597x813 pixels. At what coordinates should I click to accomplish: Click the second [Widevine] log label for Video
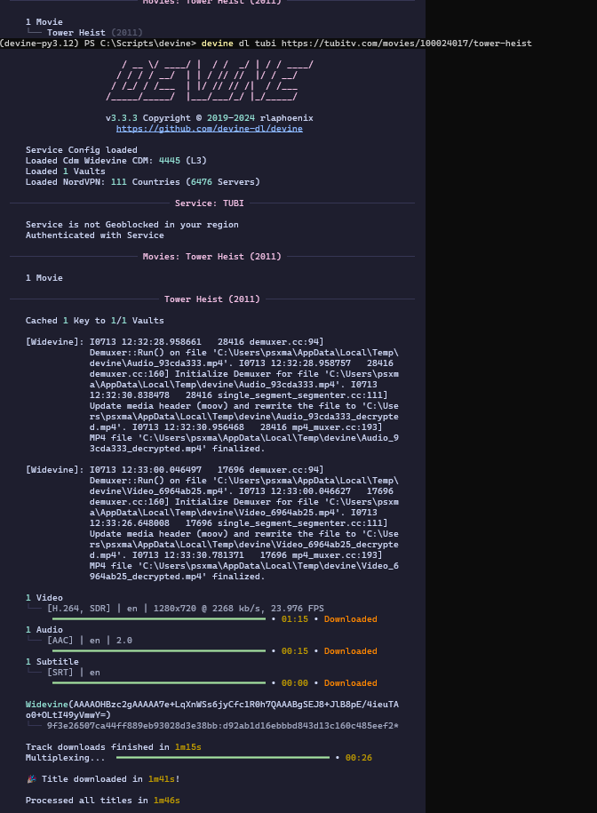54,470
